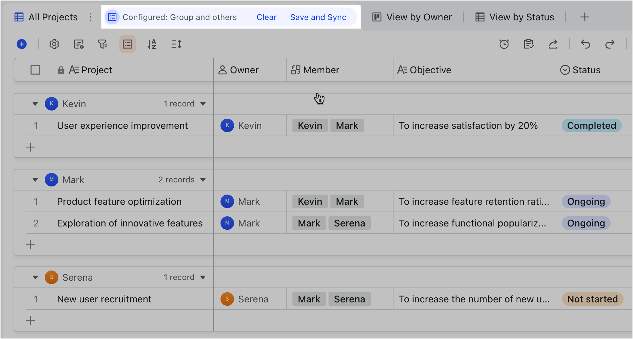This screenshot has width=633, height=339.
Task: Open the field configuration icon
Action: click(79, 44)
